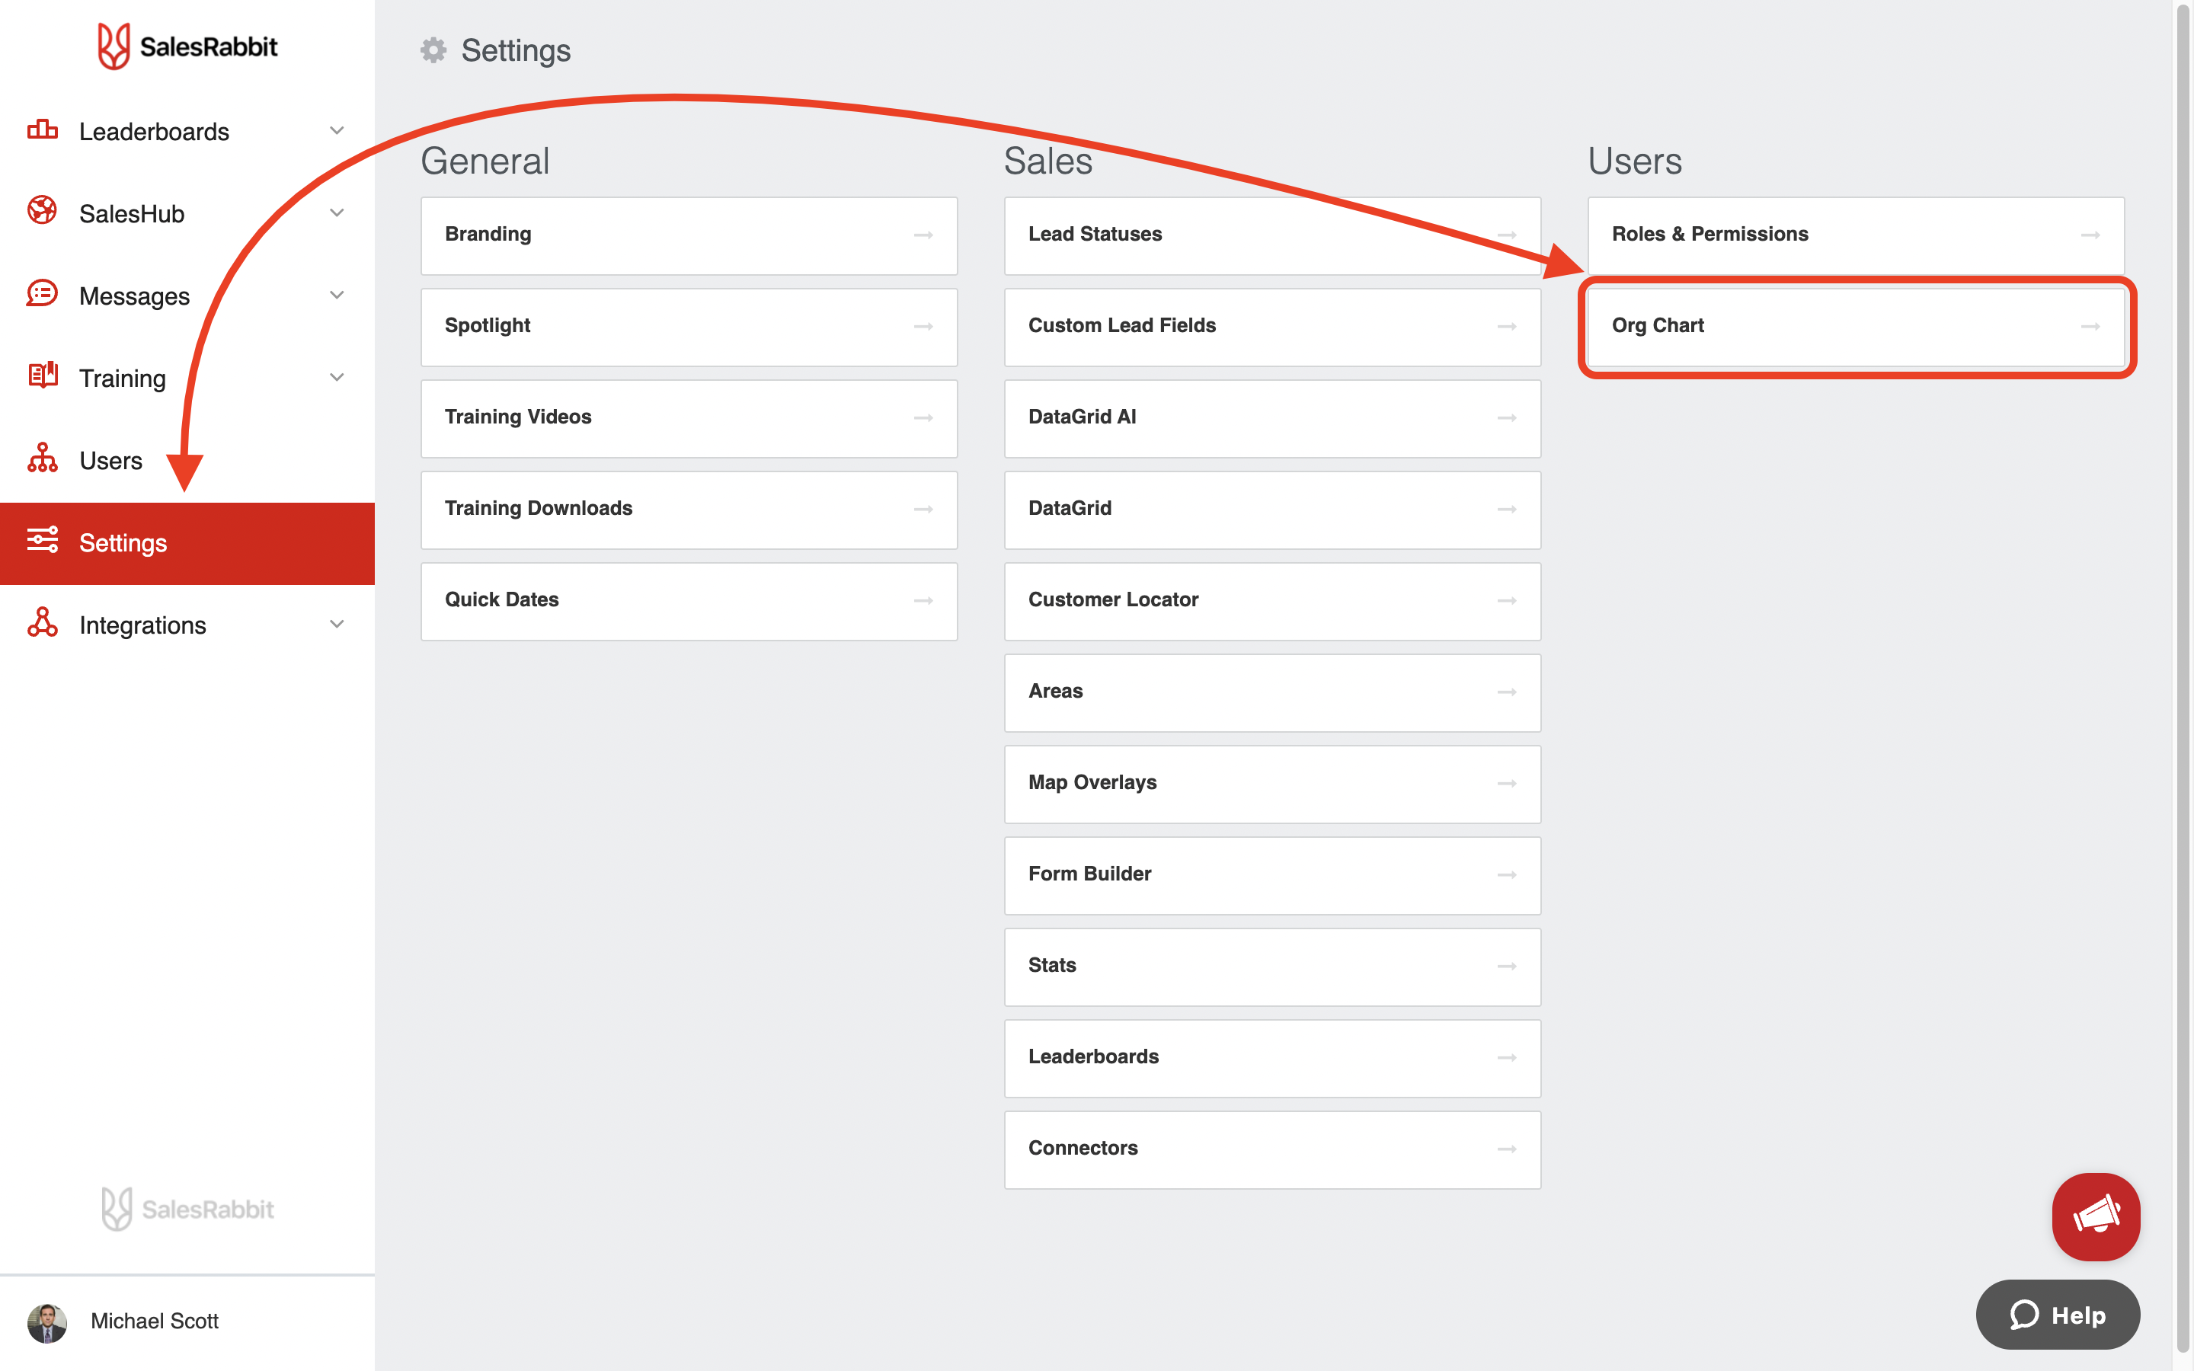Click the SalesRabbit logo at top of sidebar
The height and width of the screenshot is (1371, 2194).
click(x=187, y=46)
